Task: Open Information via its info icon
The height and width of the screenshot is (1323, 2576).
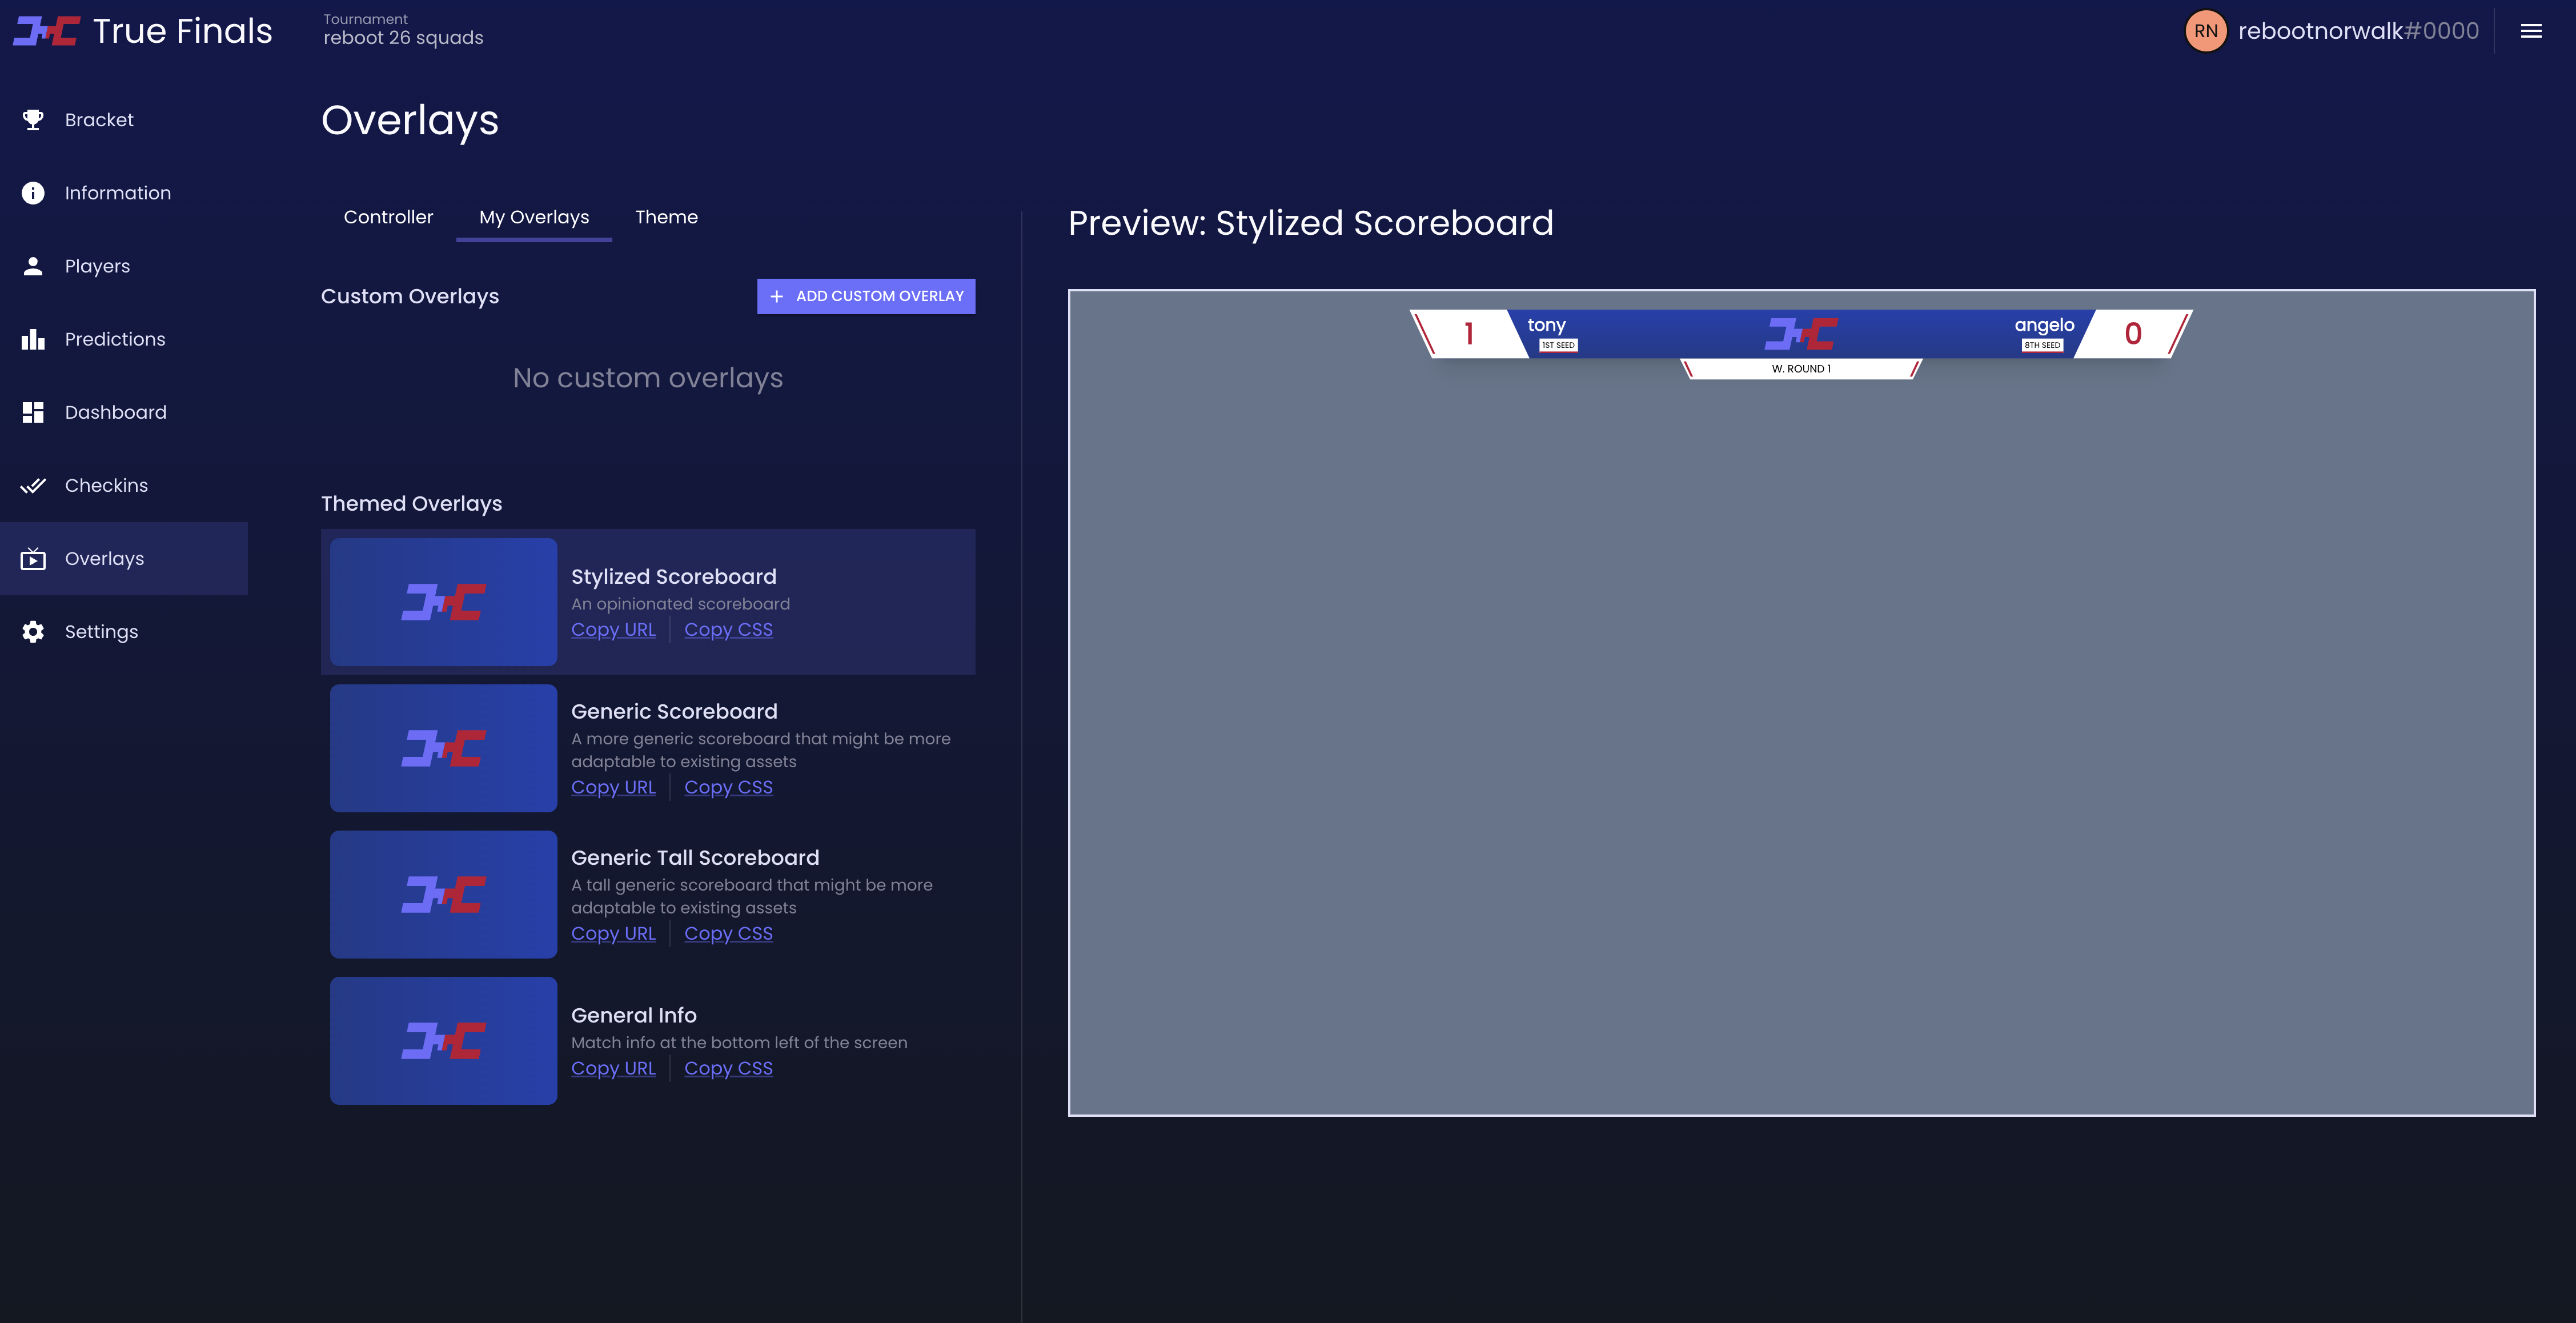Action: [x=33, y=193]
